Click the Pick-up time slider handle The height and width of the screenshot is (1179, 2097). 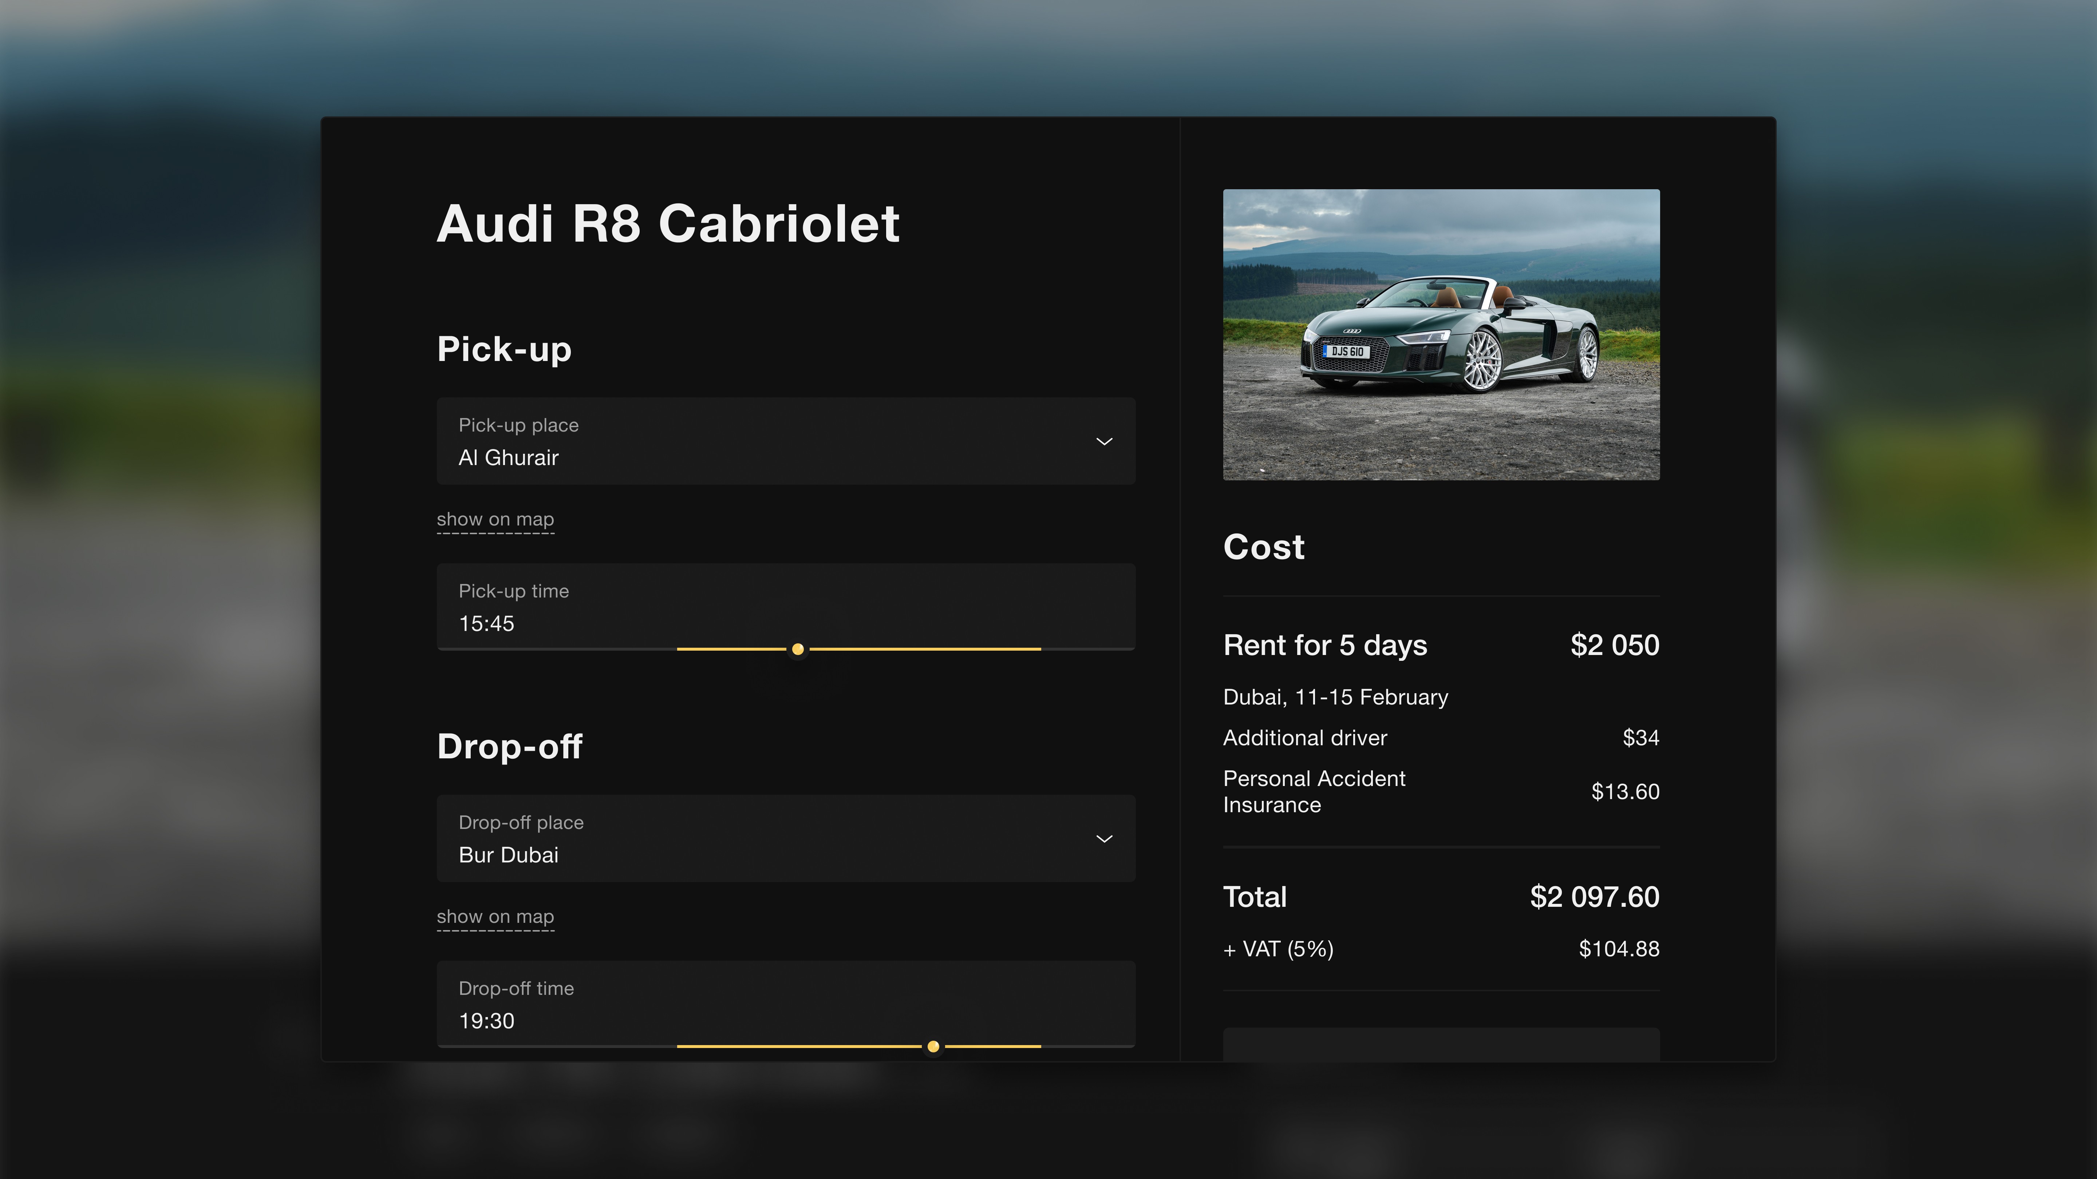(798, 649)
